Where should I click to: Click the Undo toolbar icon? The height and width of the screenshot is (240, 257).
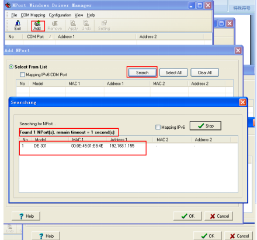[86, 26]
